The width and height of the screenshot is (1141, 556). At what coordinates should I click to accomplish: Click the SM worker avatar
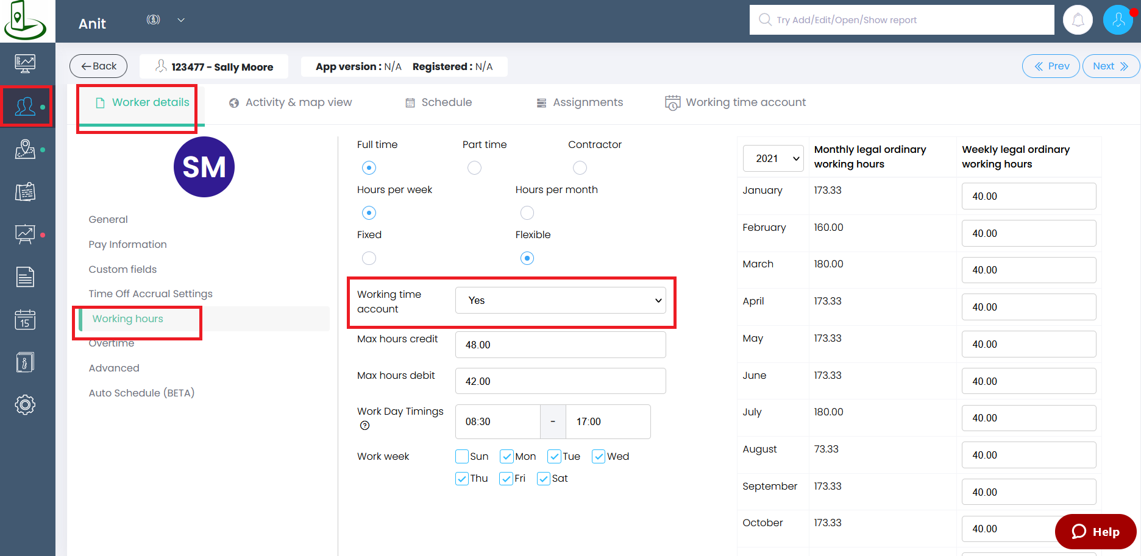[x=204, y=167]
